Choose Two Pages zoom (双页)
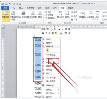Image resolution: width=107 pixels, height=99 pixels. (74, 16)
